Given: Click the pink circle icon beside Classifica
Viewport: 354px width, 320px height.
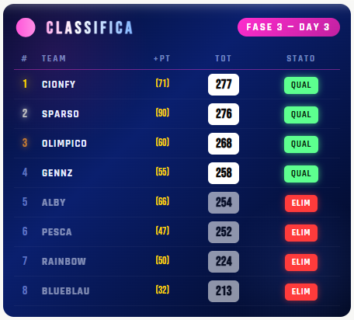Looking at the screenshot, I should click(26, 27).
